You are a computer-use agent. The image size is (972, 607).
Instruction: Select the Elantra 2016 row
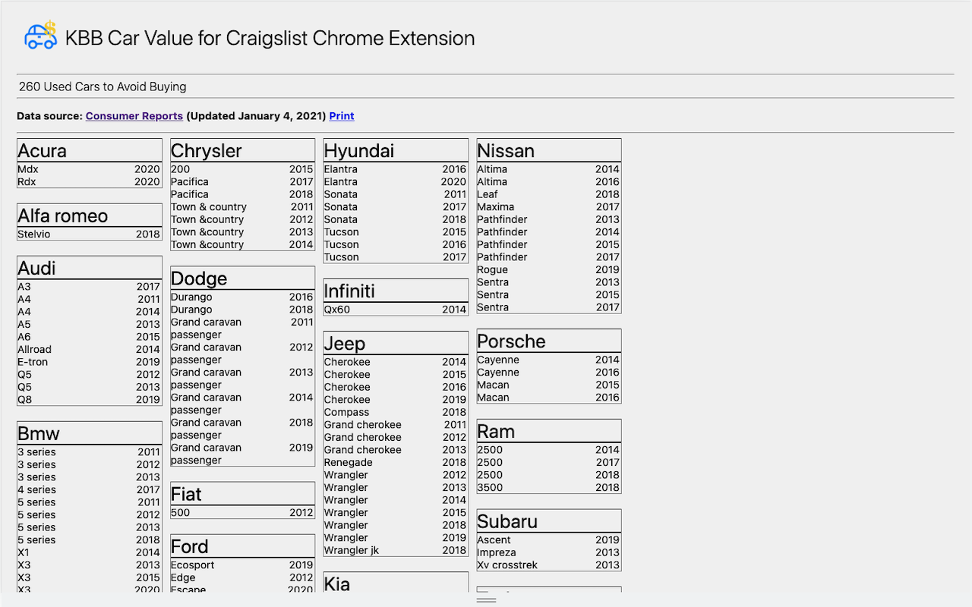pyautogui.click(x=396, y=169)
